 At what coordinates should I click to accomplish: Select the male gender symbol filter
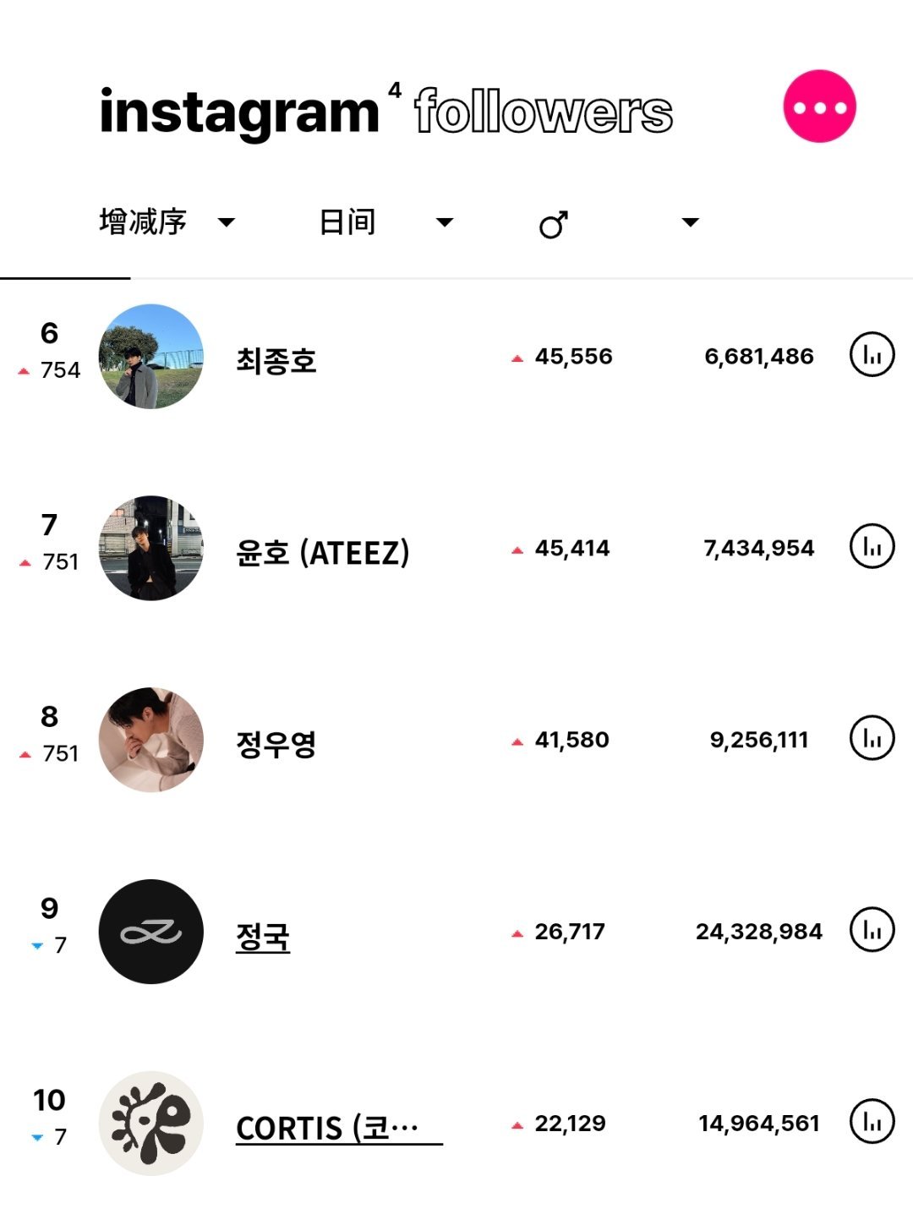point(554,224)
